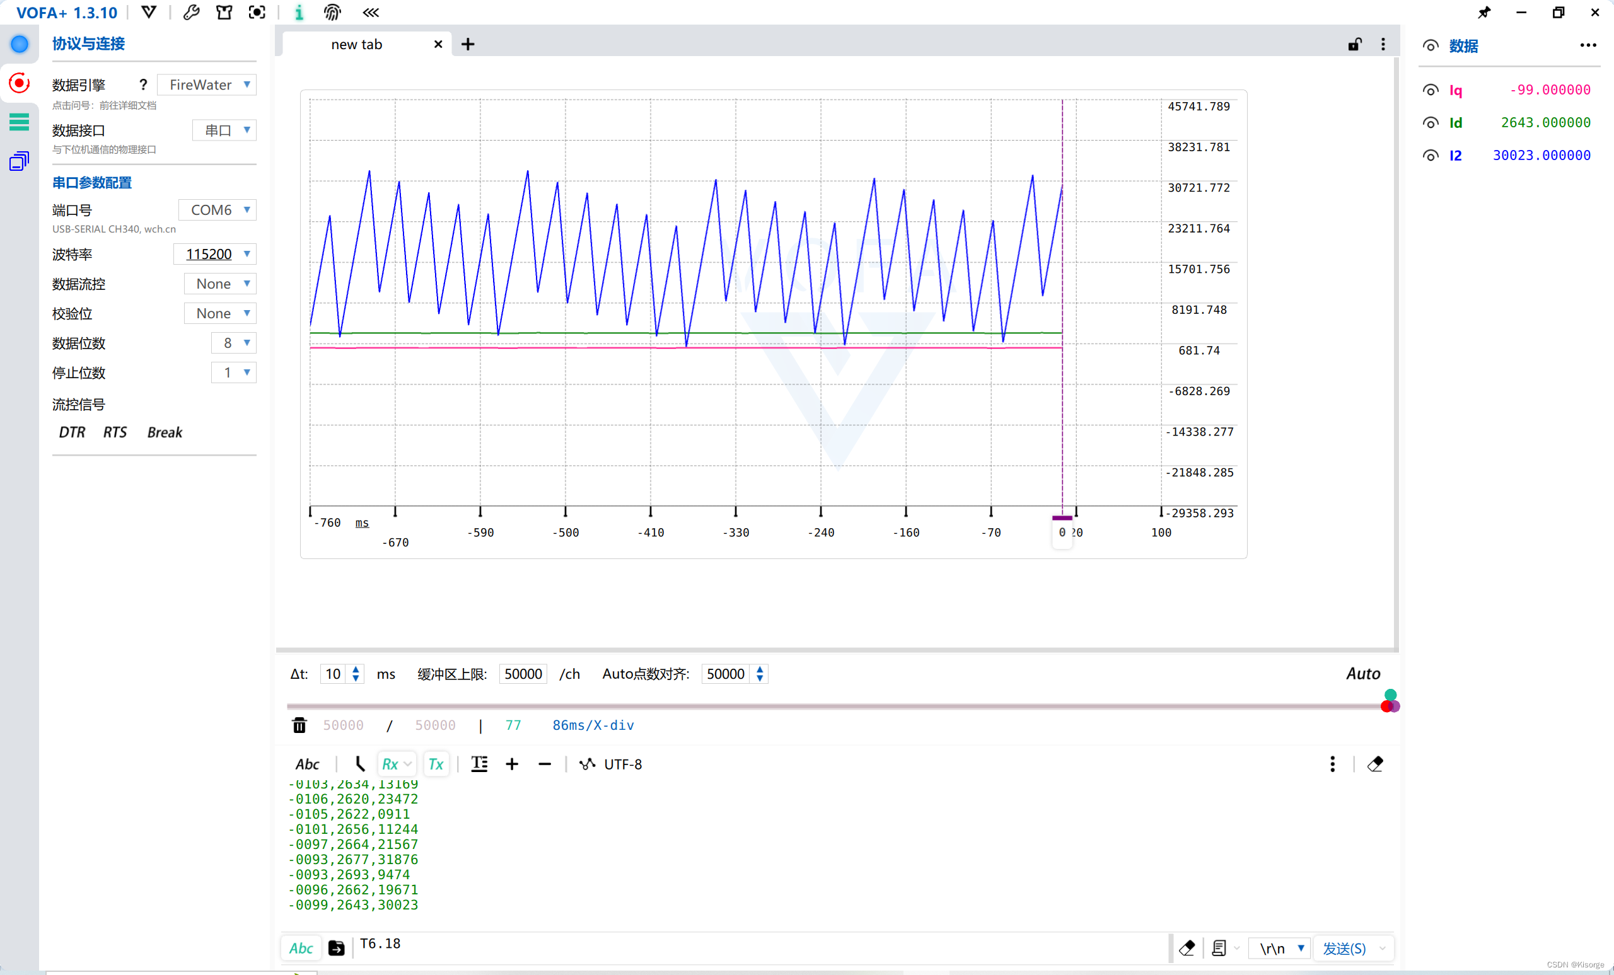Viewport: 1614px width, 975px height.
Task: Click the 发送(S) send button
Action: 1344,948
